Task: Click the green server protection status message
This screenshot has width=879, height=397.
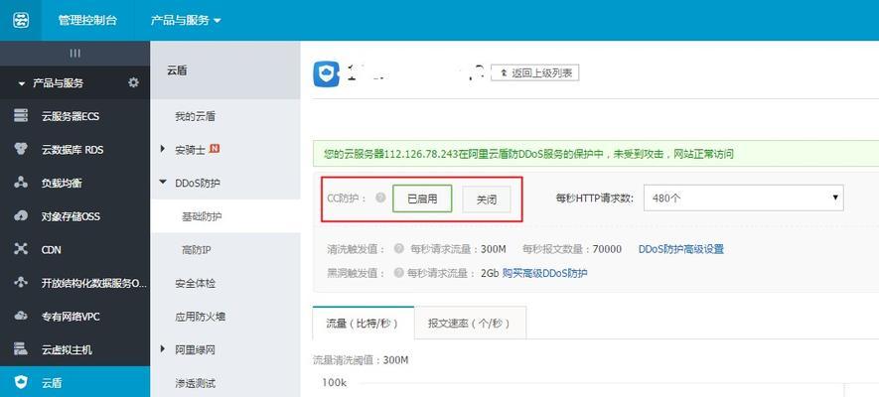Action: [x=529, y=154]
